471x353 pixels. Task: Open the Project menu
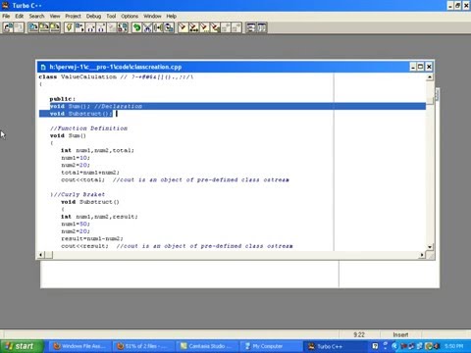point(73,16)
